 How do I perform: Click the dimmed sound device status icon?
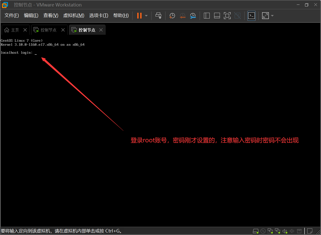click(292, 231)
